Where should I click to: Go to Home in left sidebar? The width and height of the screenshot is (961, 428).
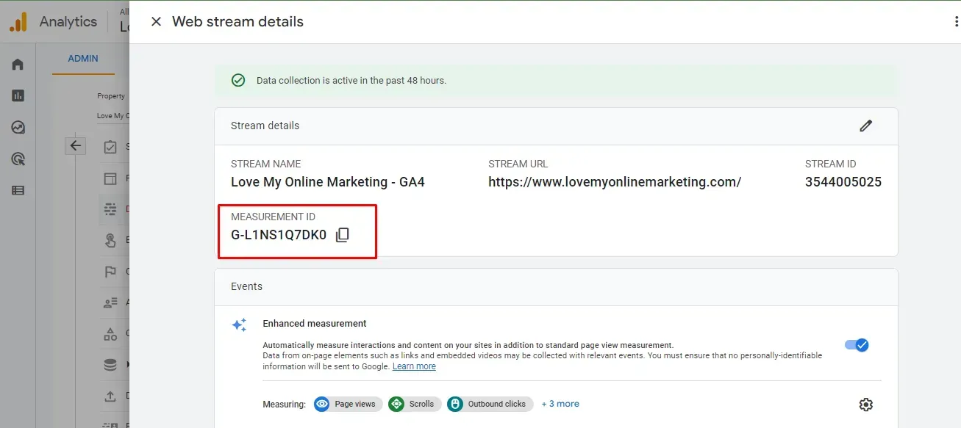point(18,64)
